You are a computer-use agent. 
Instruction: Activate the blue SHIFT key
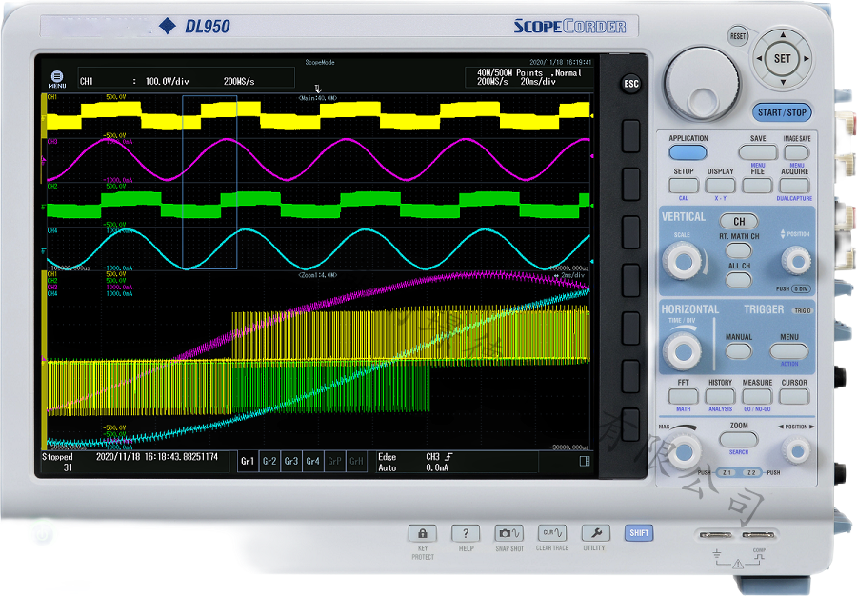639,533
